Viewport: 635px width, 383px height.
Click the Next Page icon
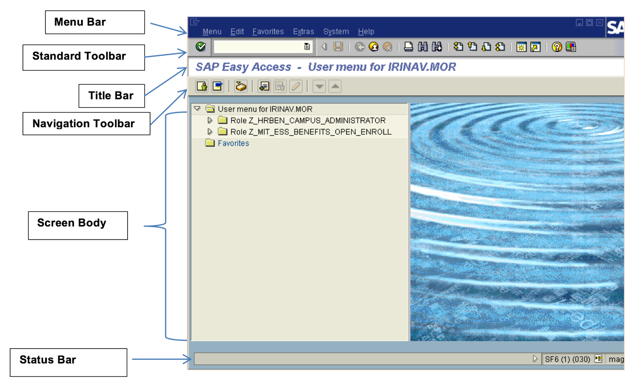point(486,47)
